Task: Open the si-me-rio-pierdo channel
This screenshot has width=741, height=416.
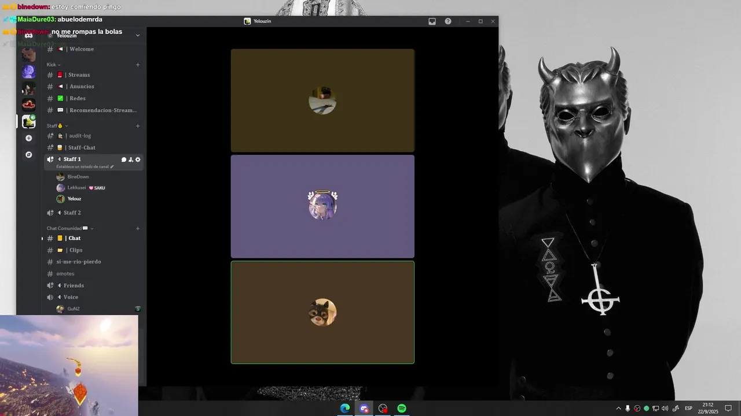Action: tap(93, 262)
